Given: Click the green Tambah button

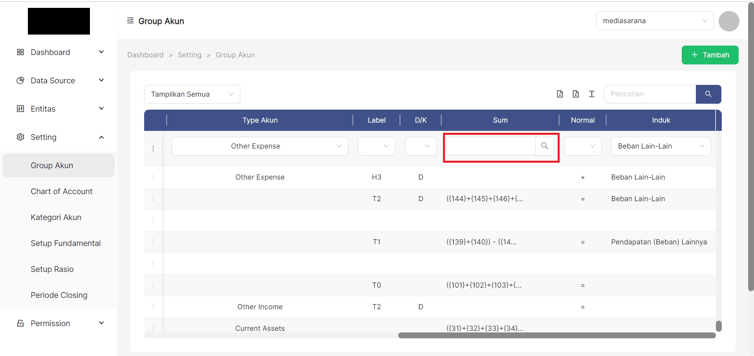Looking at the screenshot, I should point(710,55).
